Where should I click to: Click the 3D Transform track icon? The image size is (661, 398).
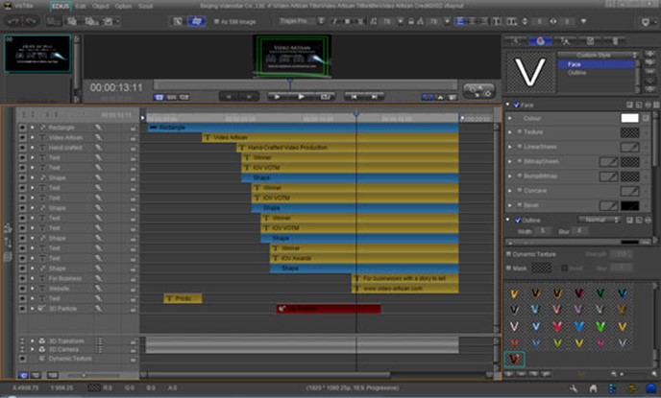click(x=42, y=341)
